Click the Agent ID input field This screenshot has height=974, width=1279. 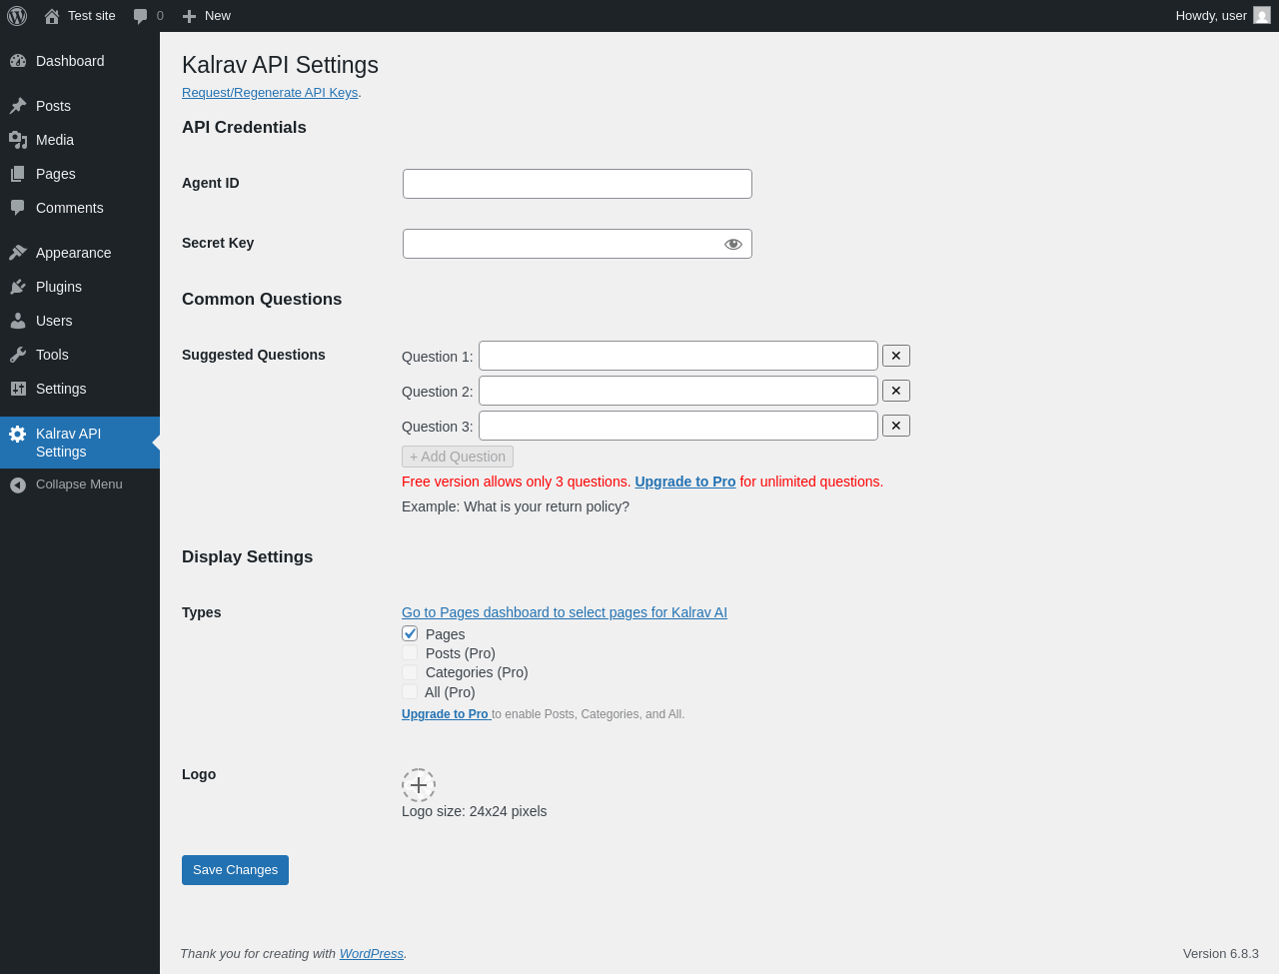pyautogui.click(x=578, y=184)
